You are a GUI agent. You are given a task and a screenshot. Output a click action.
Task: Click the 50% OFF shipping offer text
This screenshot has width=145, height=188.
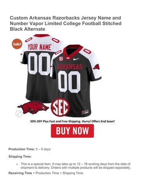point(72,121)
